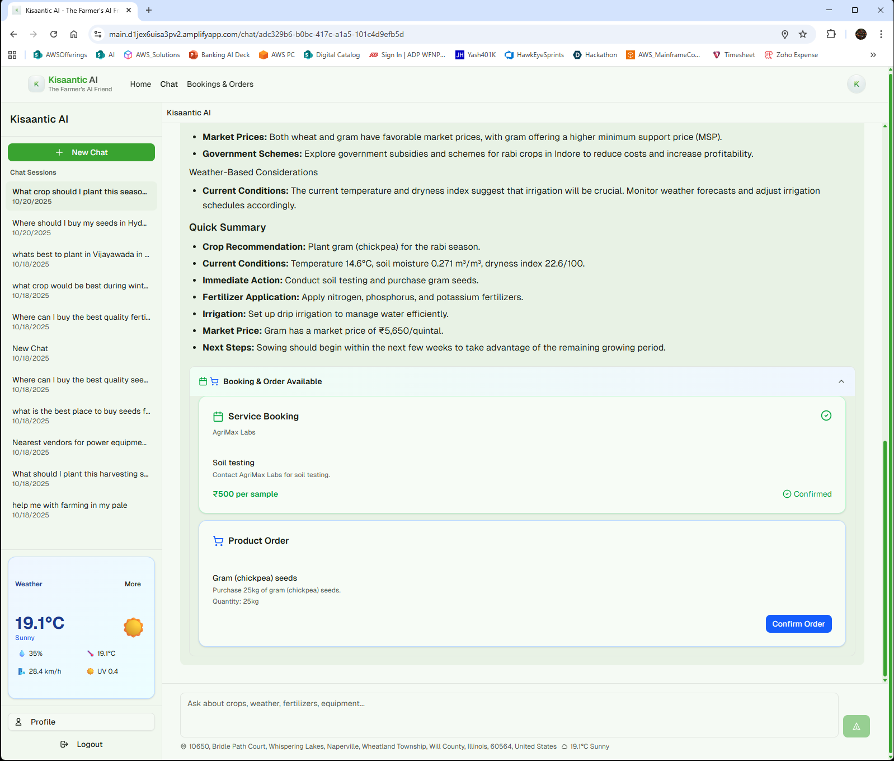This screenshot has height=761, width=894.
Task: Click the Profile person icon
Action: tap(18, 722)
